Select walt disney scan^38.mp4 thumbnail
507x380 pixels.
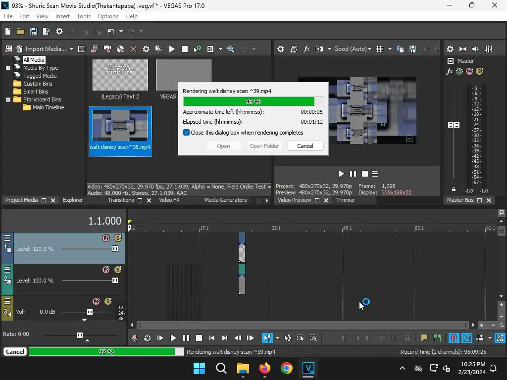pyautogui.click(x=120, y=132)
